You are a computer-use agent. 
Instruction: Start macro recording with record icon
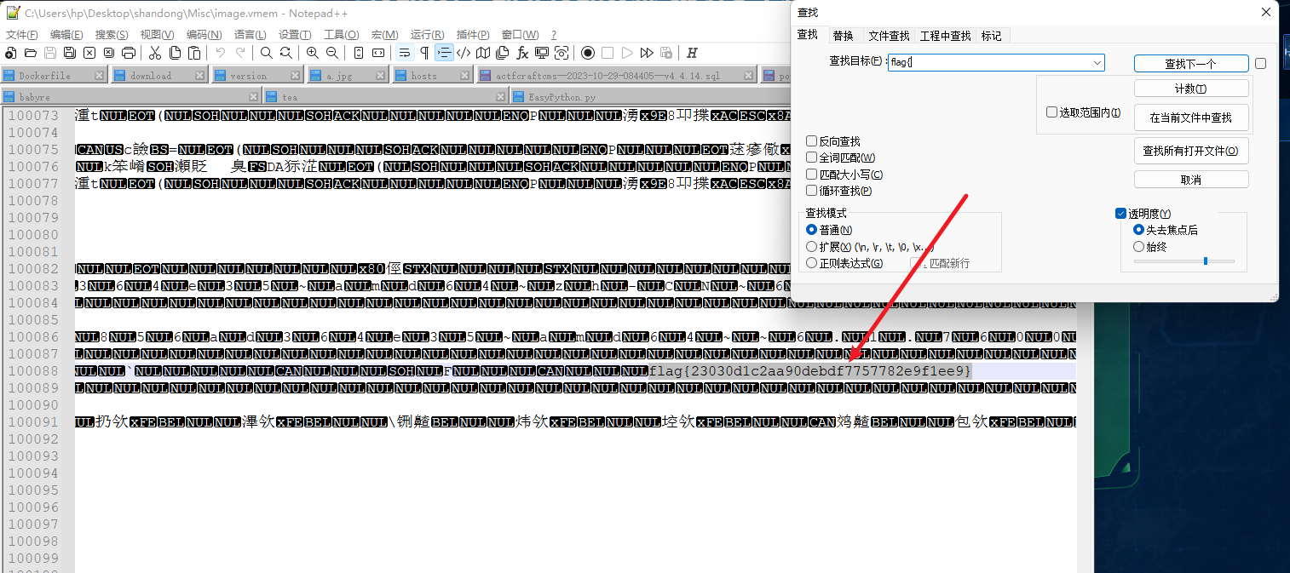click(588, 53)
